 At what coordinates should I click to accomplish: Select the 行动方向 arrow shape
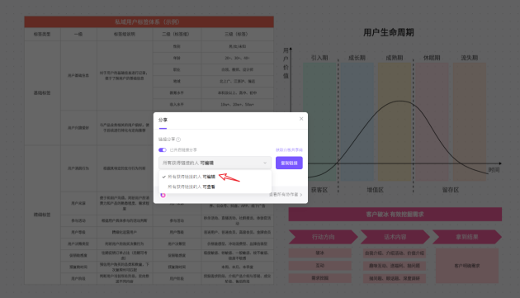(x=323, y=237)
